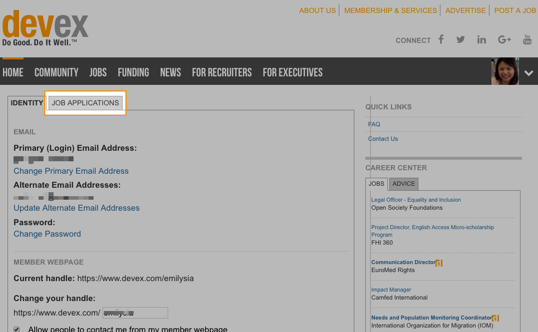
Task: Open Communication Director job listing
Action: 403,262
